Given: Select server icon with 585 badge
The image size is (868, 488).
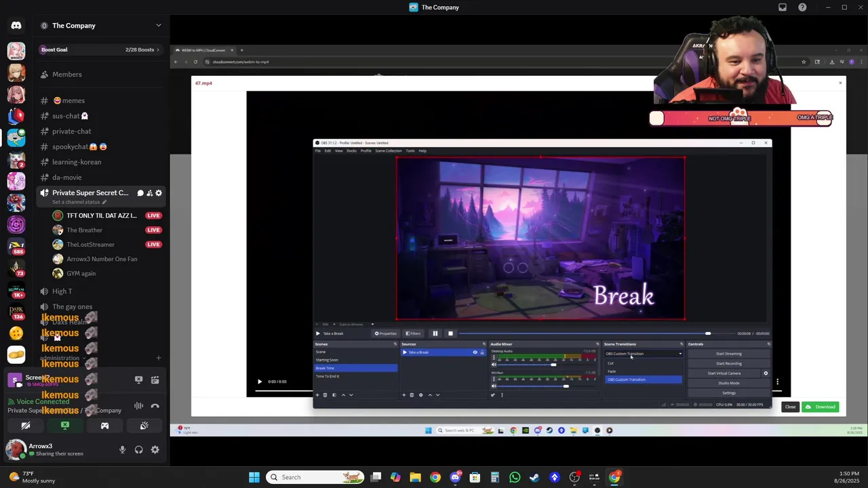Looking at the screenshot, I should pos(16,247).
